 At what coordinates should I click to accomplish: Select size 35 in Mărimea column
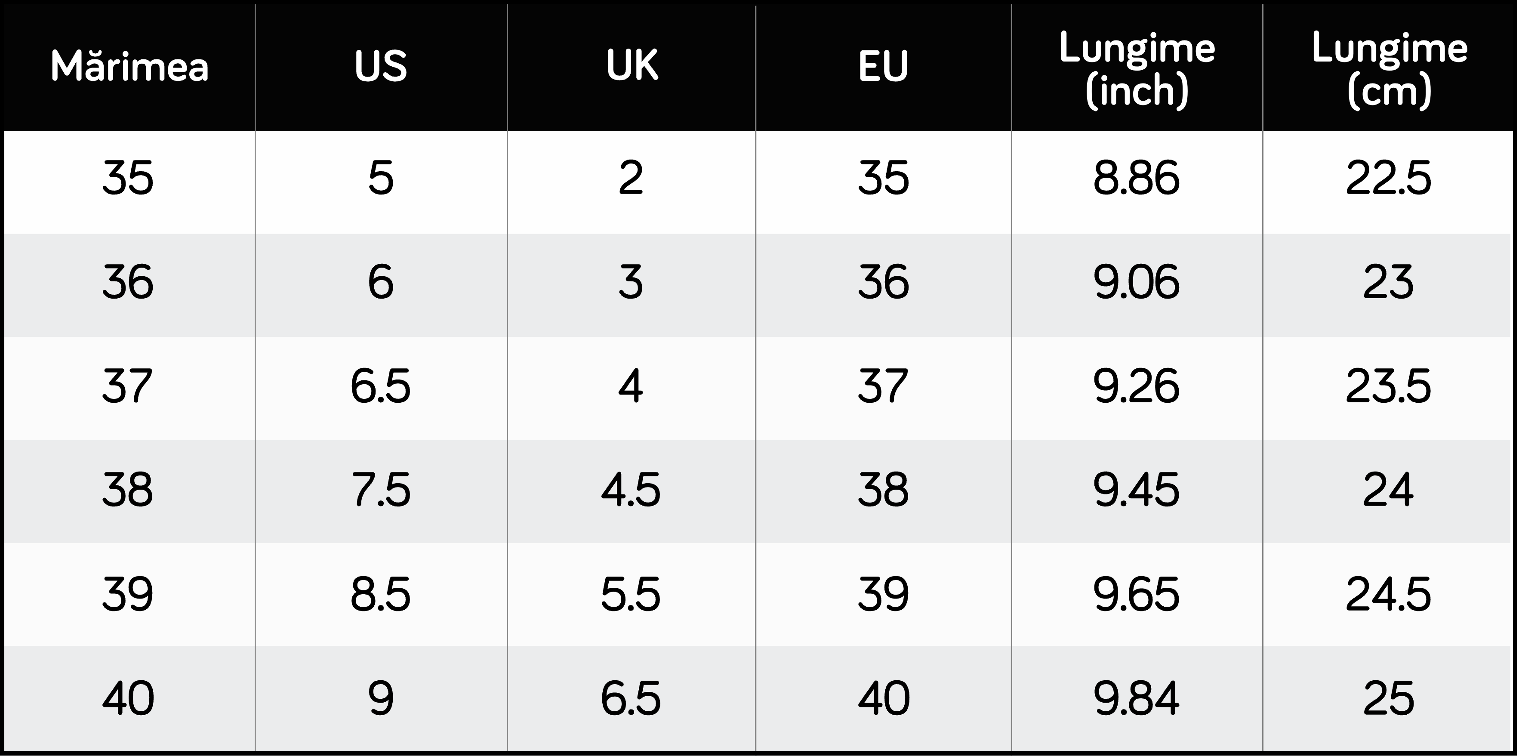128,178
